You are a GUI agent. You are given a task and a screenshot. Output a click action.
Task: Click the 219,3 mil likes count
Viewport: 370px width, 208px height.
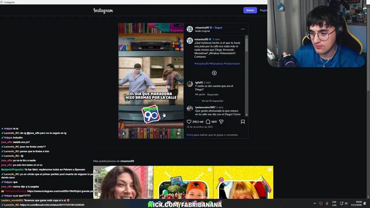tap(198, 122)
